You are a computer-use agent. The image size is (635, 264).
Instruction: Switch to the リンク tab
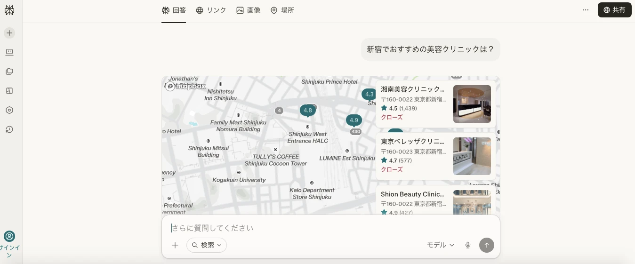(211, 10)
